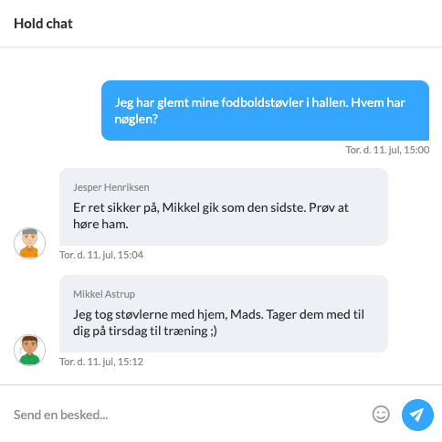Click the "Hold chat" header title

click(43, 24)
